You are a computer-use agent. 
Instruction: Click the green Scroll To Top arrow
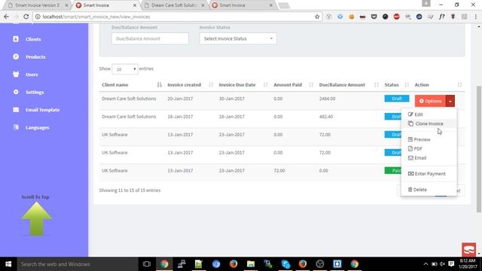coord(36,219)
